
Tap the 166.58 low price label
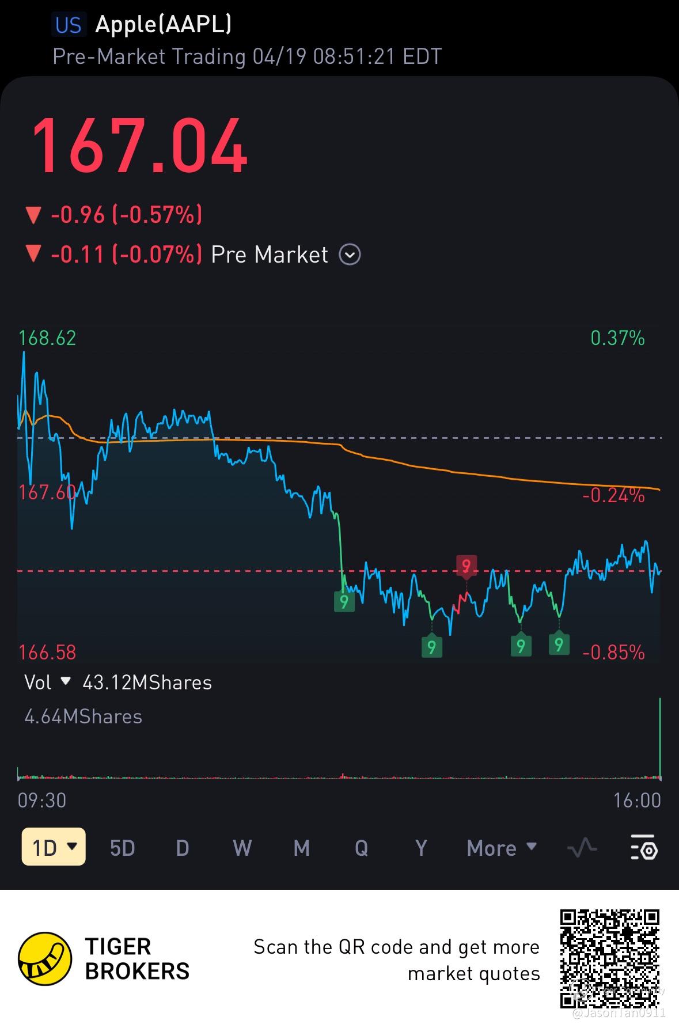click(47, 652)
